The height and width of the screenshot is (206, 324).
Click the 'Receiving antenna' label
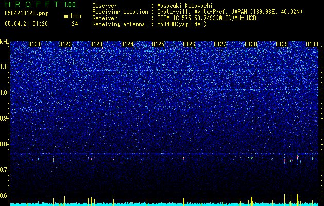click(x=118, y=24)
